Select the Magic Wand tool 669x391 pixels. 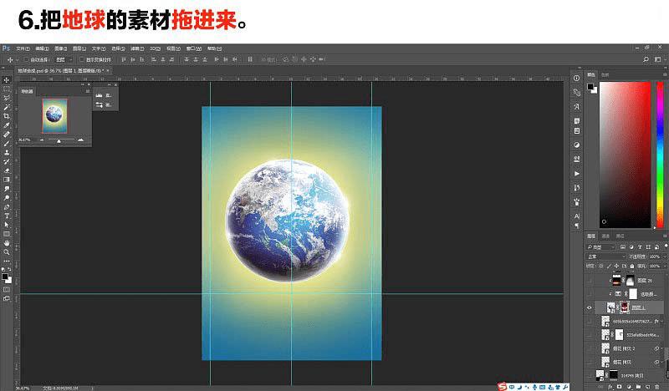click(7, 107)
